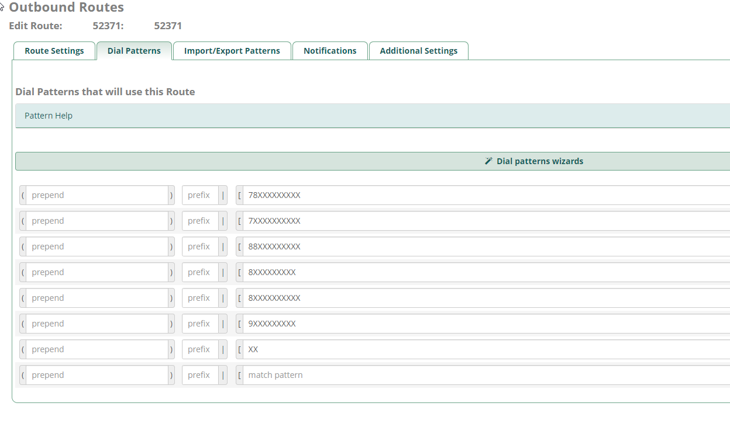Click prepend field in the last empty row

click(x=97, y=375)
